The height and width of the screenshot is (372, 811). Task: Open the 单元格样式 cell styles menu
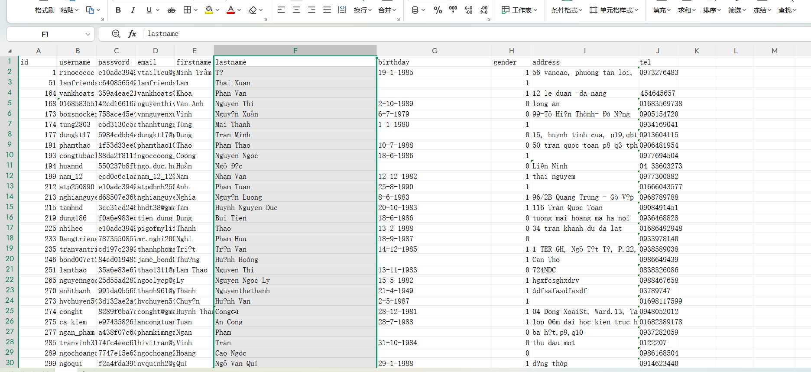[x=614, y=10]
